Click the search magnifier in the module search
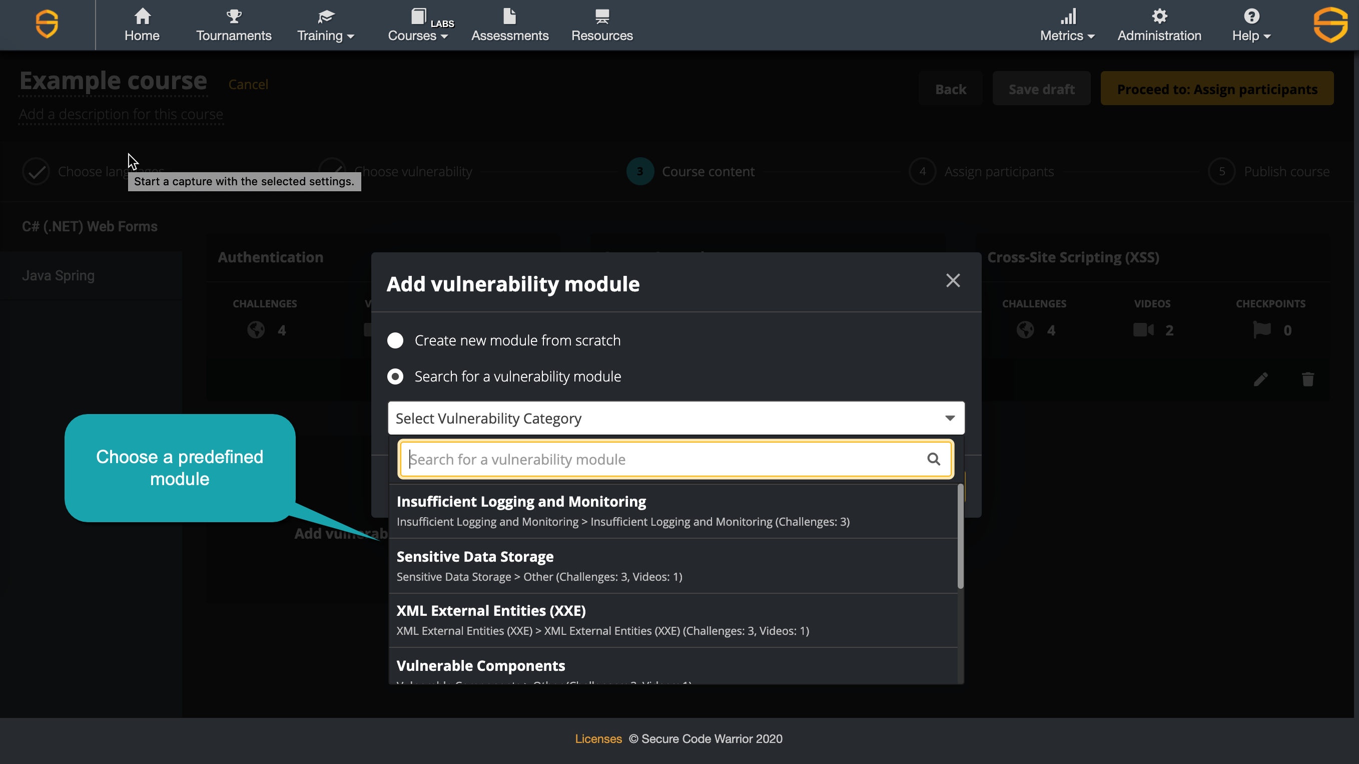Viewport: 1359px width, 764px height. (934, 459)
